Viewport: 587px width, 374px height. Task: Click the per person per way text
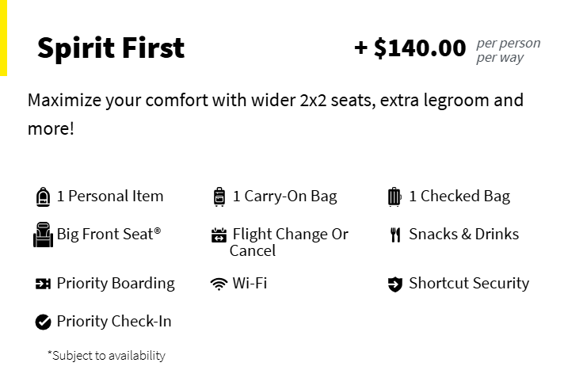point(509,51)
